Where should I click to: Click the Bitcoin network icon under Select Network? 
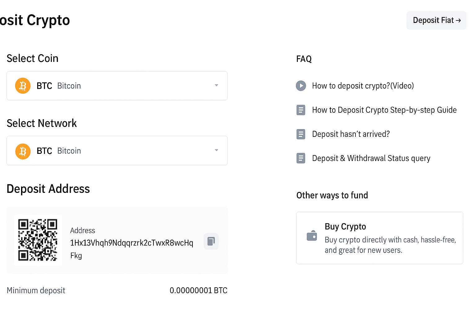pyautogui.click(x=23, y=151)
